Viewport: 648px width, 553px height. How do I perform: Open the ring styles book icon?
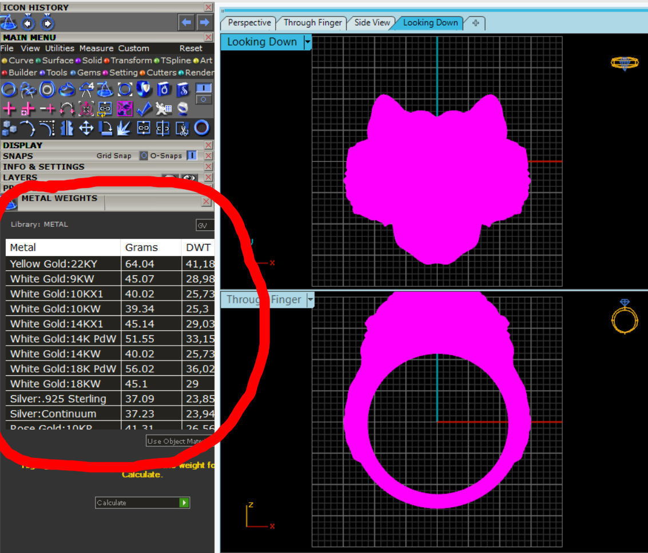point(164,89)
